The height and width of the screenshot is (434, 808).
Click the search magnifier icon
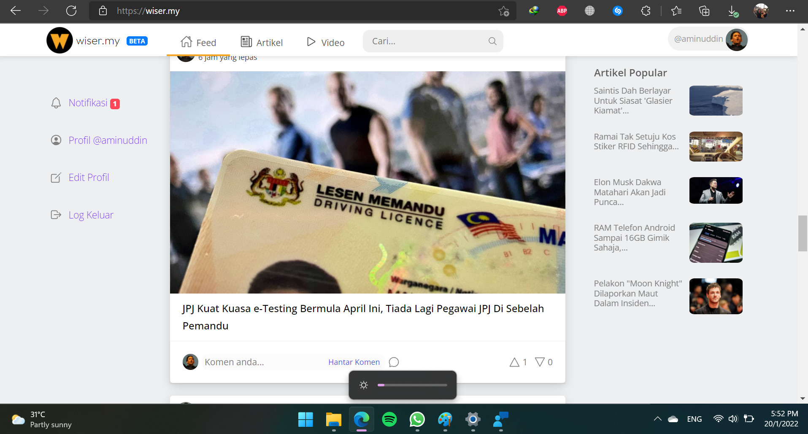coord(492,41)
